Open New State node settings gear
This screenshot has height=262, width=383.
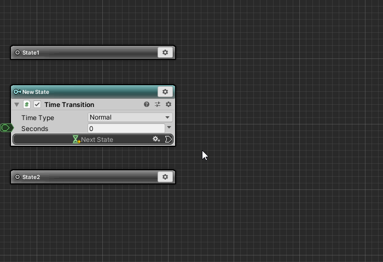[x=165, y=92]
